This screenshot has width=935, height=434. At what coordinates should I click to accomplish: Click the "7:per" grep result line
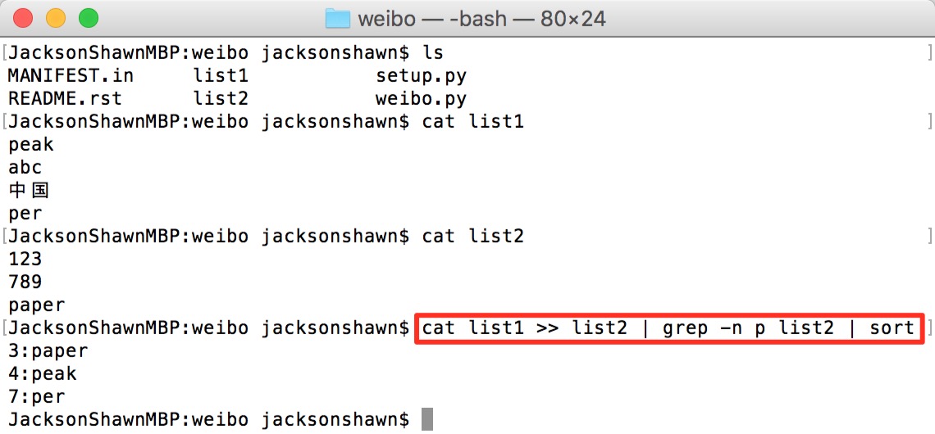36,397
